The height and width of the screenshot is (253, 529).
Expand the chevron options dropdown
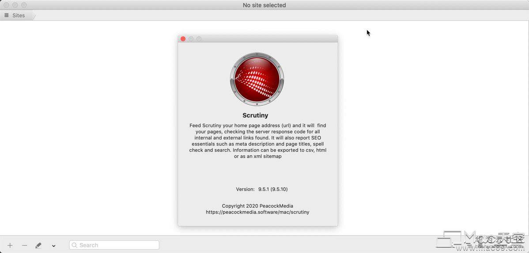coord(53,246)
